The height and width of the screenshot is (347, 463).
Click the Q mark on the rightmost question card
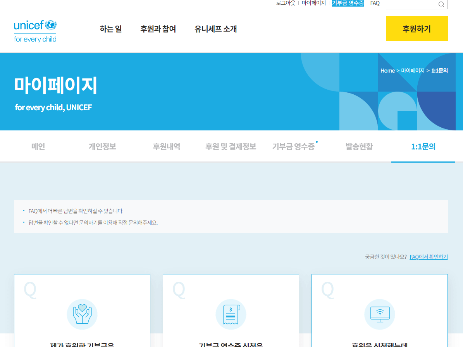[327, 290]
